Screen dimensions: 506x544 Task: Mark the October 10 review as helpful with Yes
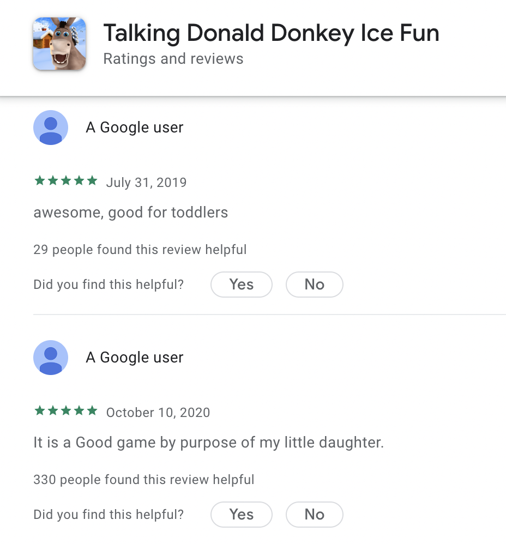tap(241, 514)
